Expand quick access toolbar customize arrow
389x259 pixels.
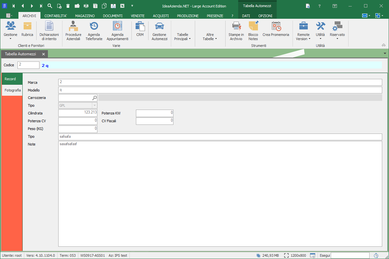coord(132,6)
